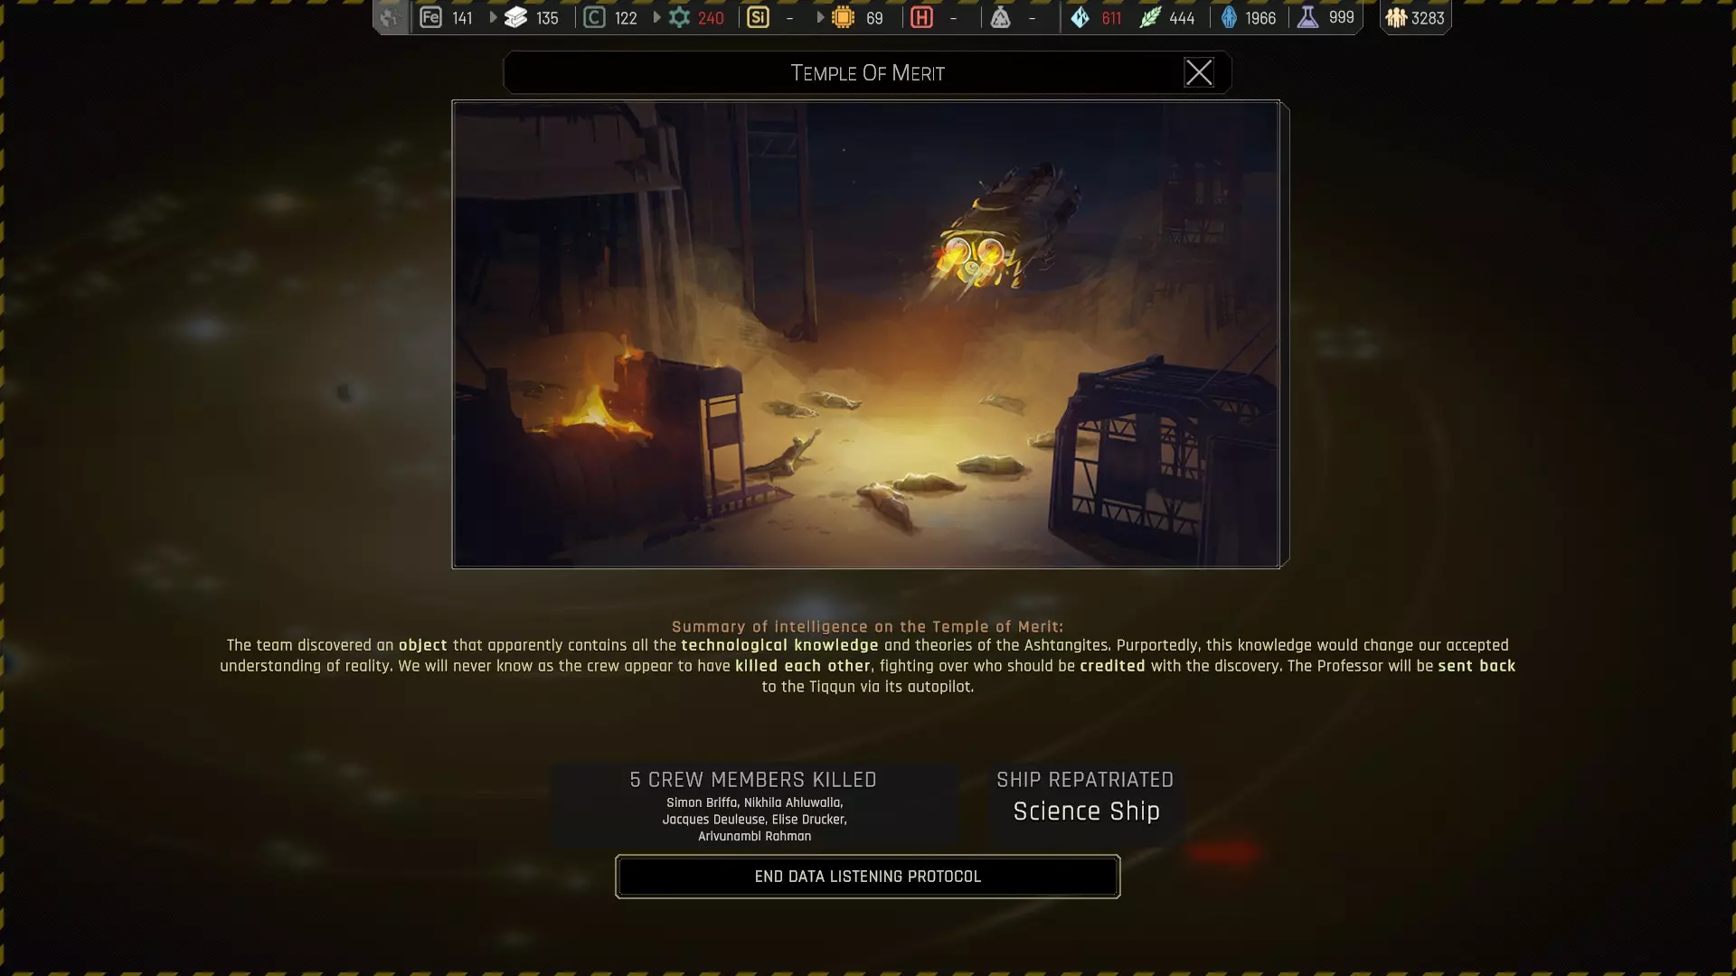1736x976 pixels.
Task: Click the blue figure resource icon
Action: coord(1229,17)
